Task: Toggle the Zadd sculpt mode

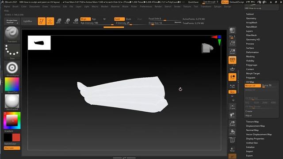Action: click(119, 19)
